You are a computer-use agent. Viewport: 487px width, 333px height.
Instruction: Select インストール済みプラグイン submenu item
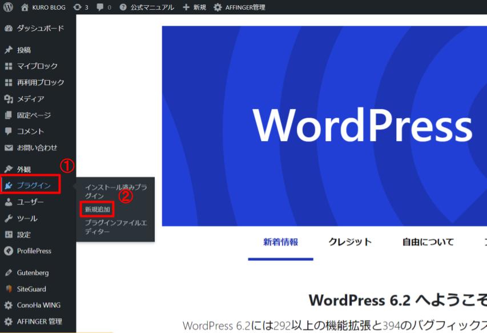point(116,192)
